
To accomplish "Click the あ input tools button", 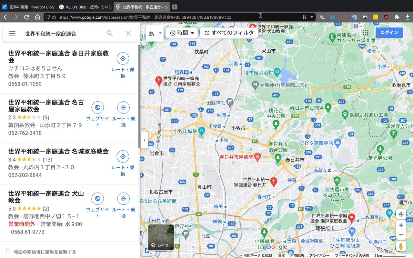I will [x=151, y=34].
